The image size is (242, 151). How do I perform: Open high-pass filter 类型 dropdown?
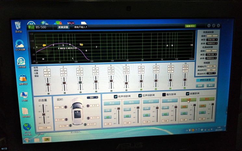pos(212,40)
